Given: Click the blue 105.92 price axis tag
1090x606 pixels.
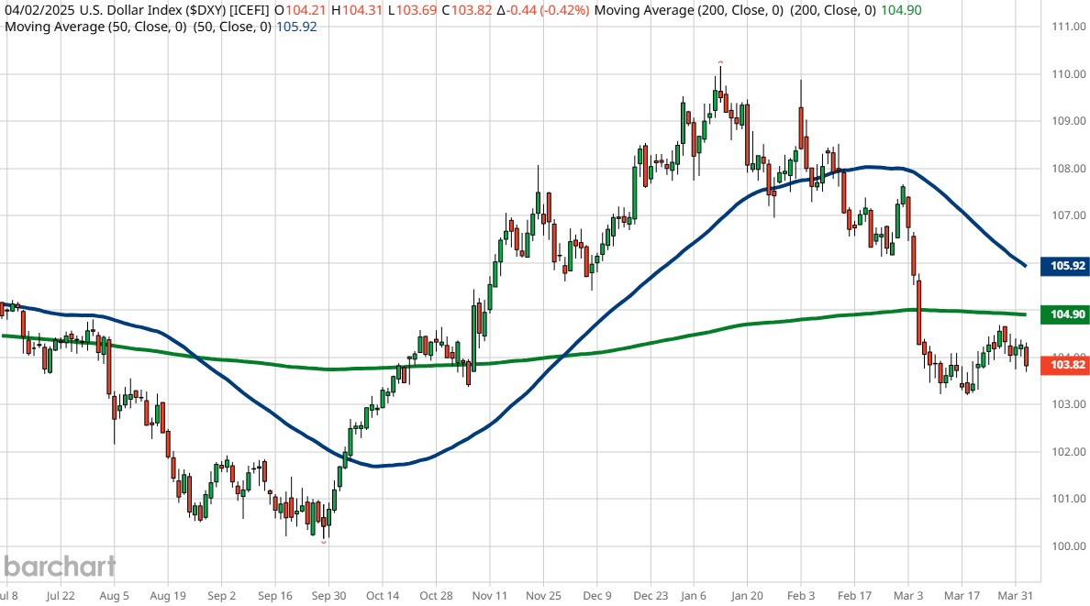Looking at the screenshot, I should [1065, 266].
